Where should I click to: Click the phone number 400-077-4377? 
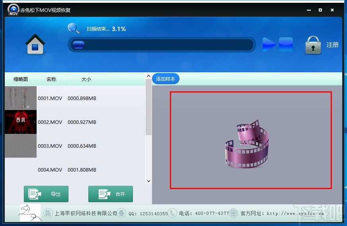point(212,213)
